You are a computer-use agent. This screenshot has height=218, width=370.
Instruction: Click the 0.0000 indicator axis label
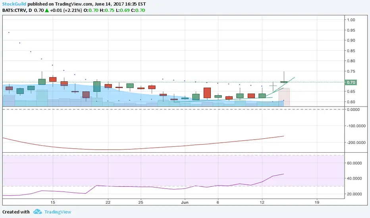point(353,109)
